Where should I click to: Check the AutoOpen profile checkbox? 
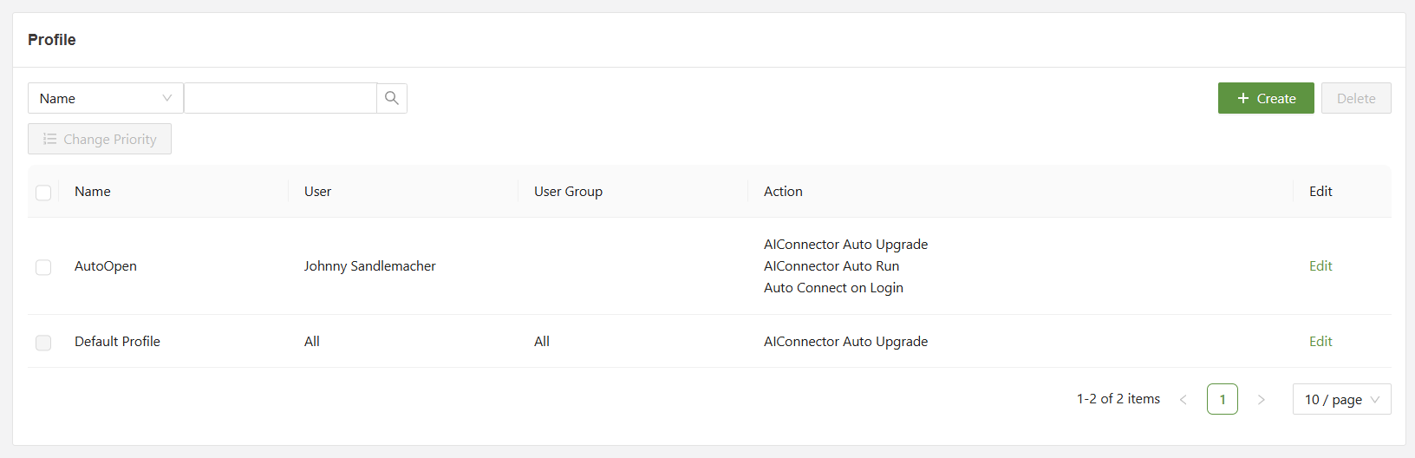(43, 267)
